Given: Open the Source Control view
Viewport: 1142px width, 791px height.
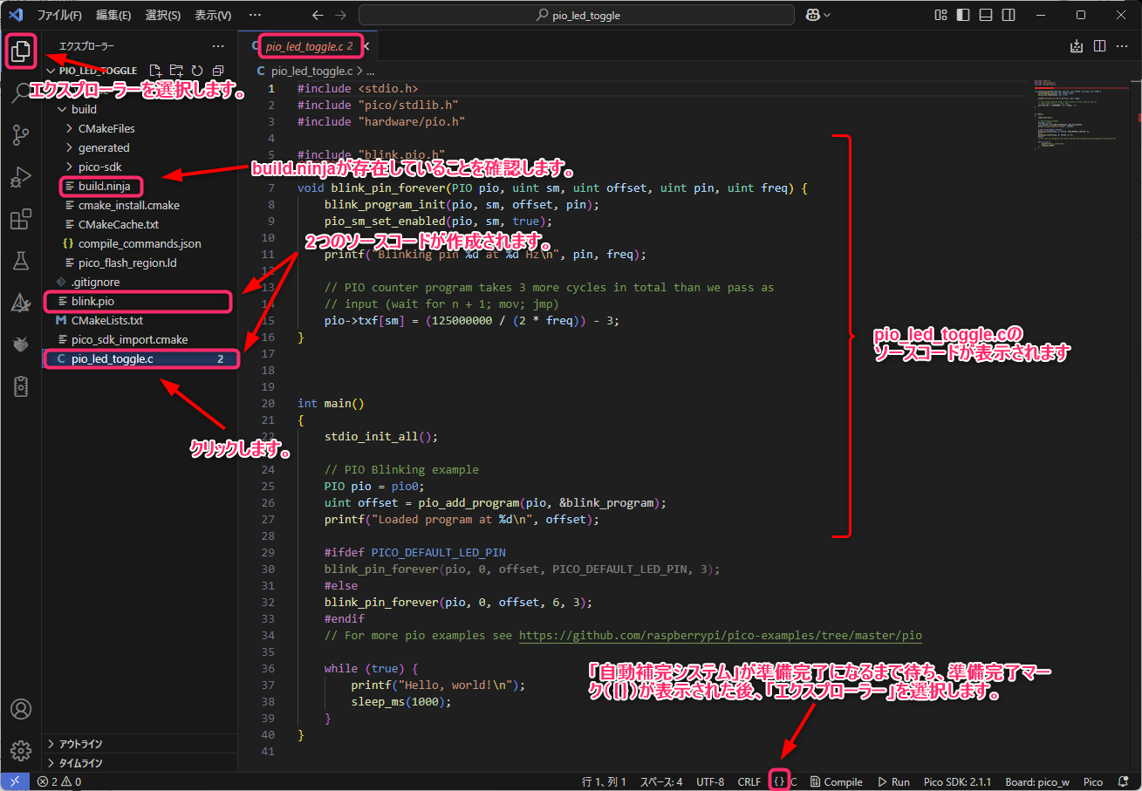Looking at the screenshot, I should [x=20, y=135].
